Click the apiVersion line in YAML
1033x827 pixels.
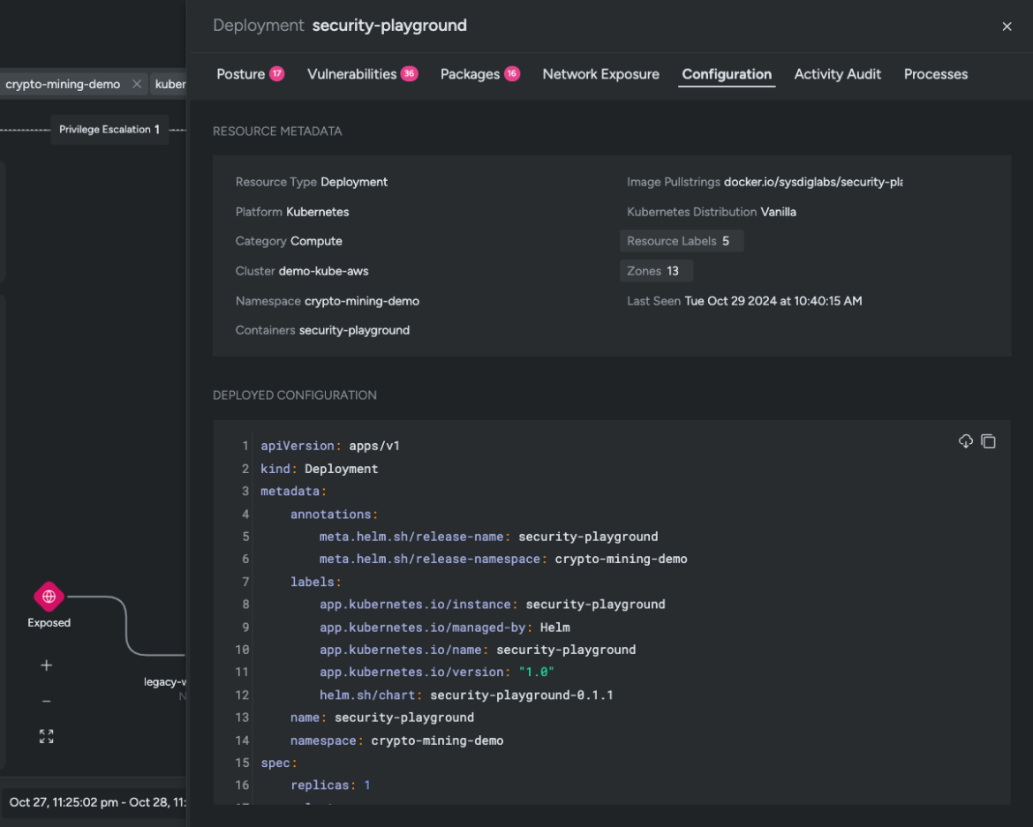[x=330, y=446]
